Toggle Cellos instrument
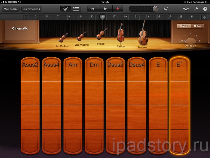 click(120, 33)
